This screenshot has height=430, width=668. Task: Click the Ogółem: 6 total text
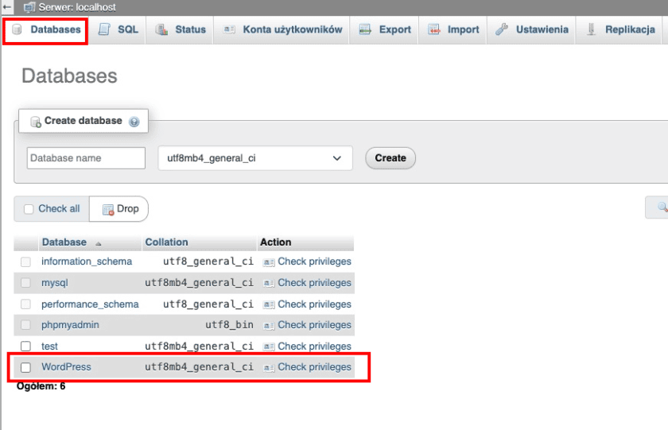point(41,386)
